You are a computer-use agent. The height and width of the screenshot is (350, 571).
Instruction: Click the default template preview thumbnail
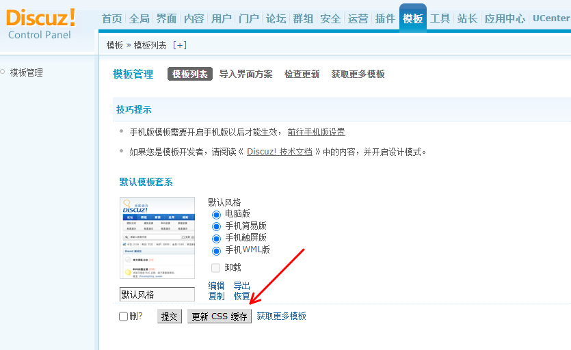coord(157,238)
